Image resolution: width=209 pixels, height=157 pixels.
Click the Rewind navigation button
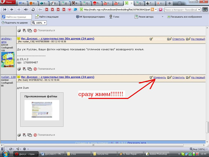(5, 9)
